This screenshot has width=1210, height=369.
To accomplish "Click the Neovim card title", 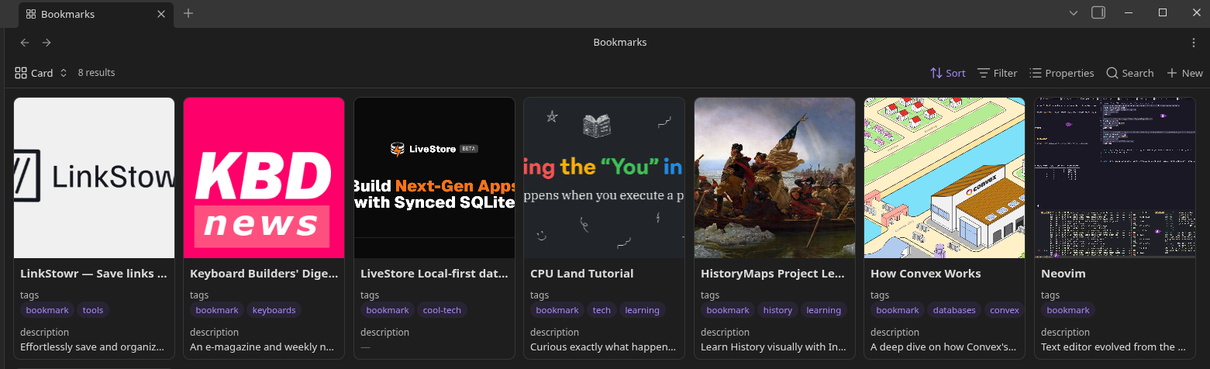I will 1062,273.
